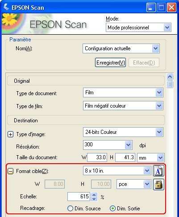Select the Dim. Sortie radio button
Viewport: 179px width, 217px height.
(112, 209)
